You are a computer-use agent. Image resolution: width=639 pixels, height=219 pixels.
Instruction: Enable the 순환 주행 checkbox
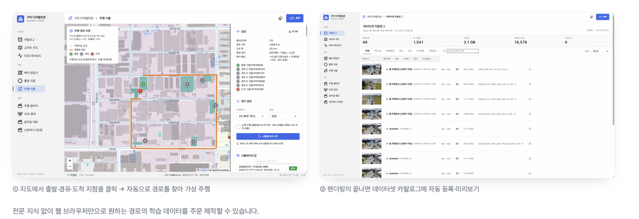tap(238, 127)
